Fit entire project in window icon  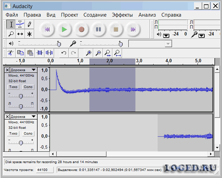point(118,53)
